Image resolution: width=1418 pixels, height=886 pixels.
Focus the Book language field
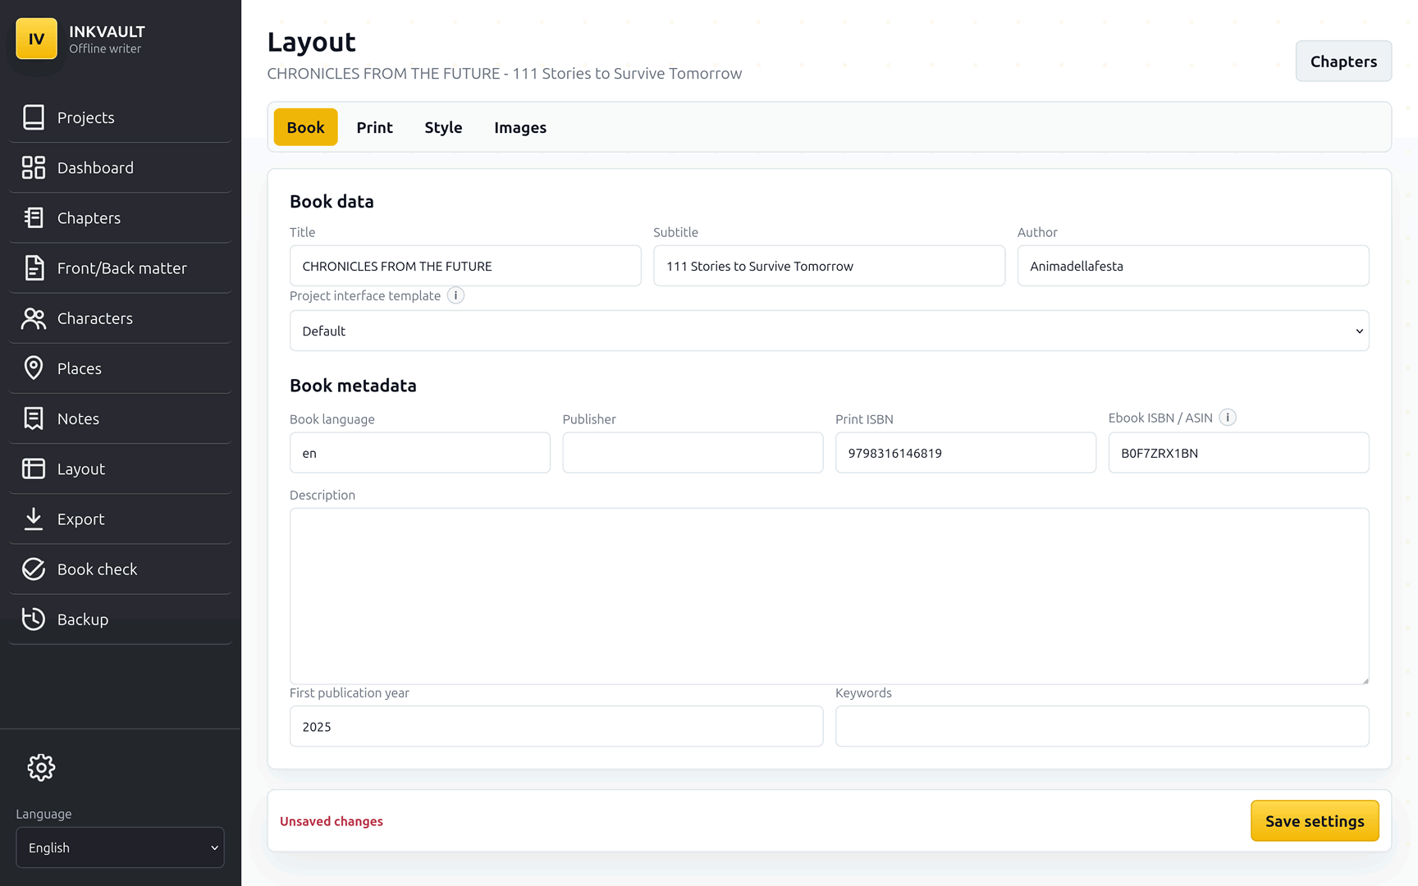click(x=420, y=453)
